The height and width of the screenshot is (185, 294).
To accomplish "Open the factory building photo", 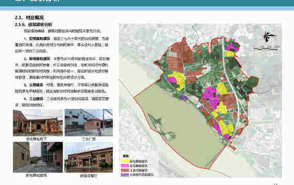I will click(89, 123).
